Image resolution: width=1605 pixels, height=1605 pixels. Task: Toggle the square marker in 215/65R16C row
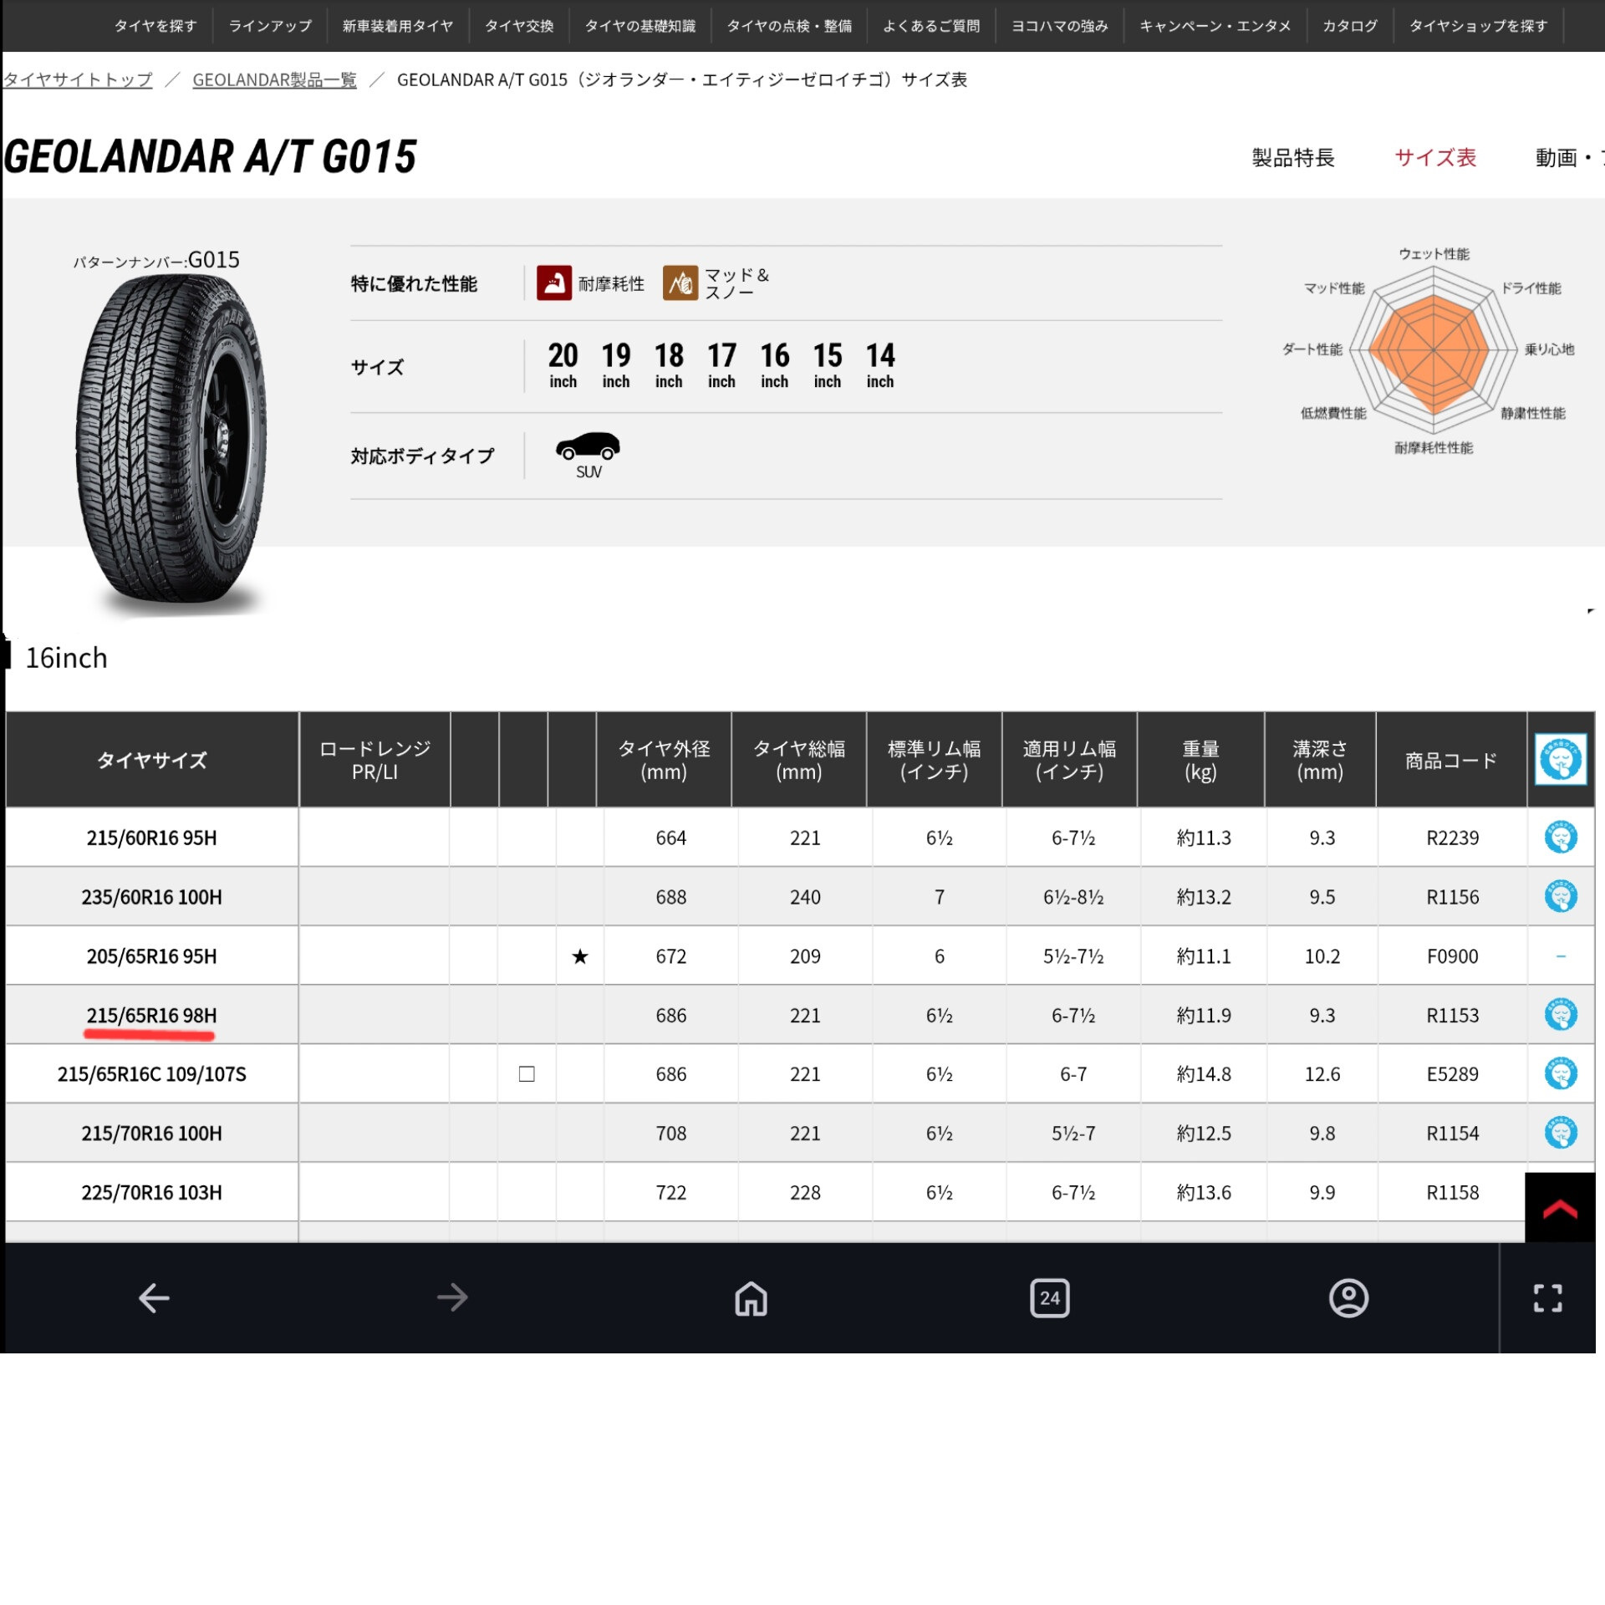[527, 1074]
